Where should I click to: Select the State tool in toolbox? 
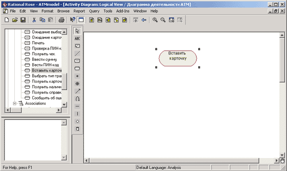tap(77, 61)
